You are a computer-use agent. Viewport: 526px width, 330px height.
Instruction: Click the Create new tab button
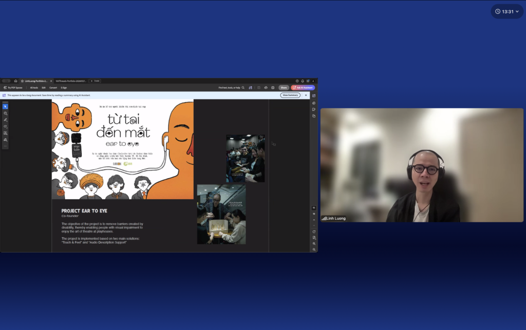coord(95,81)
